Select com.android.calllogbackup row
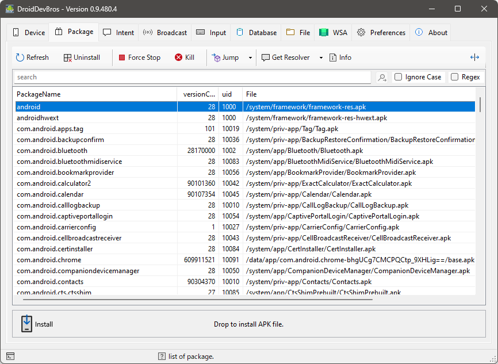Image resolution: width=498 pixels, height=364 pixels. (x=244, y=205)
